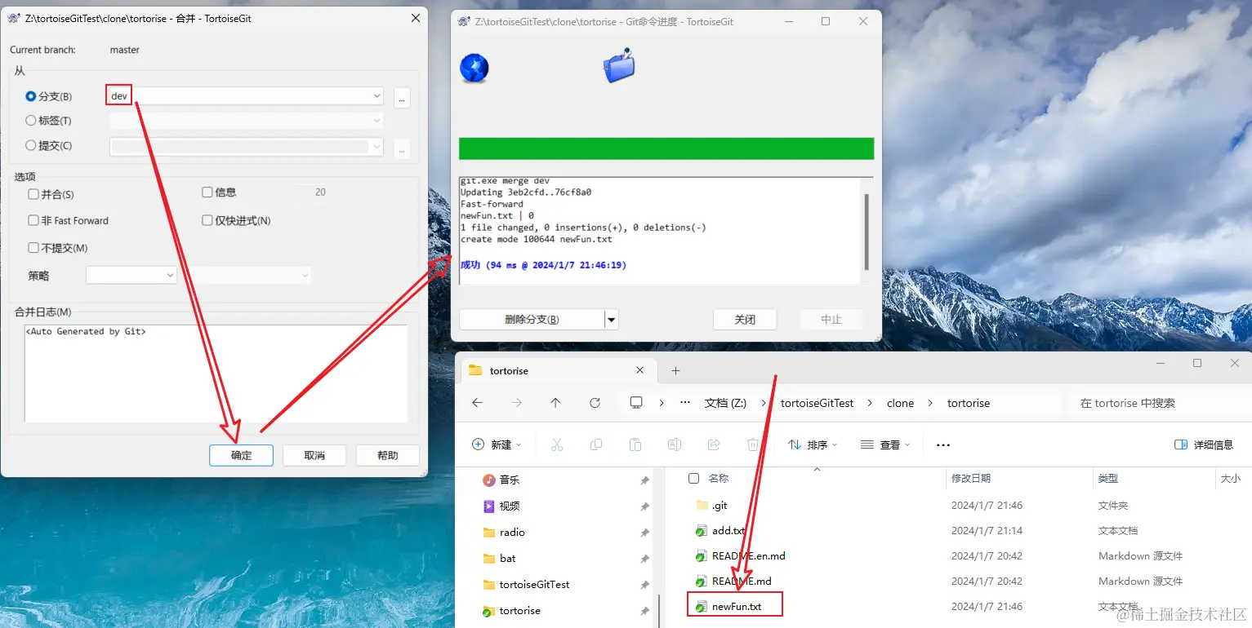Screen dimensions: 1252x628
Task: Click 确定 to confirm the merge
Action: point(241,455)
